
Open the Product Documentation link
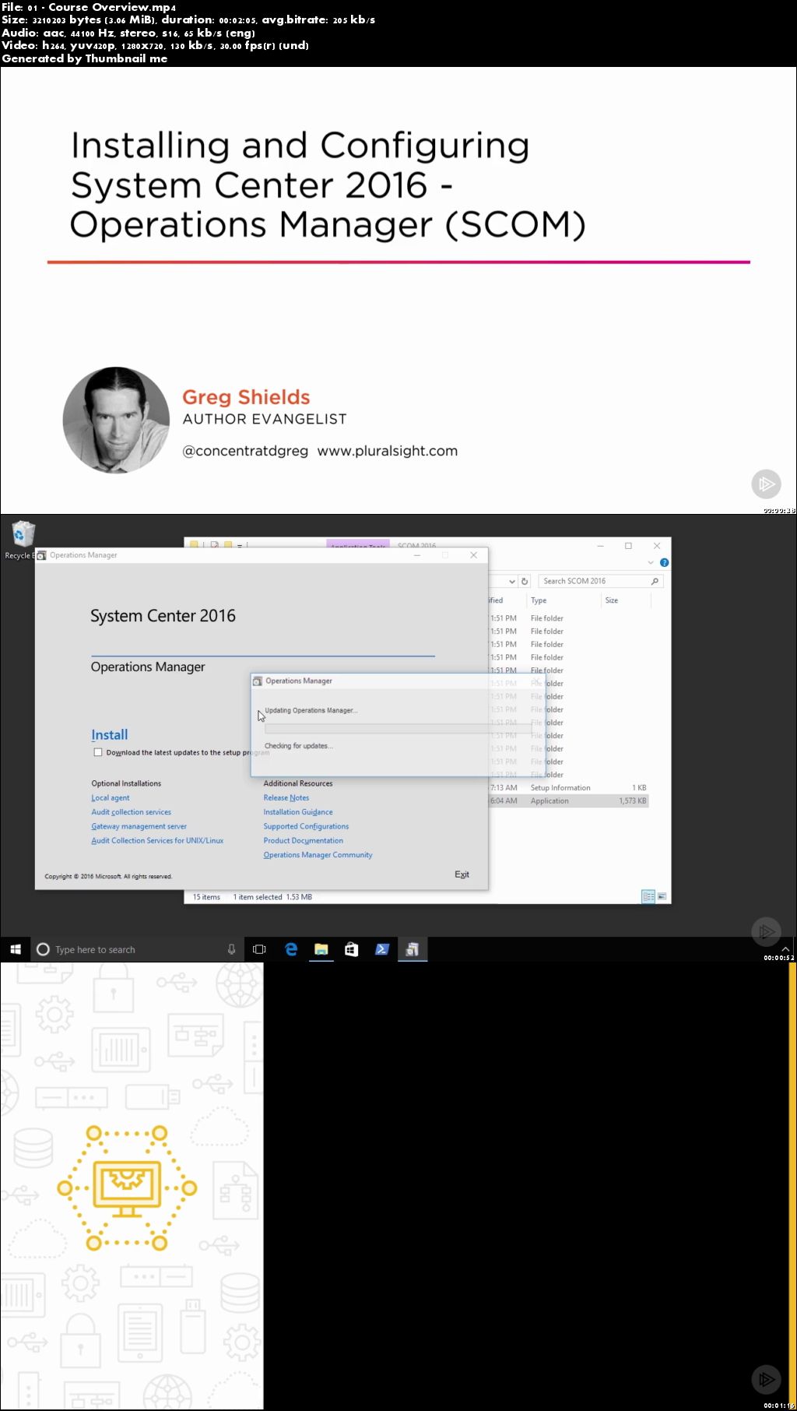click(303, 840)
